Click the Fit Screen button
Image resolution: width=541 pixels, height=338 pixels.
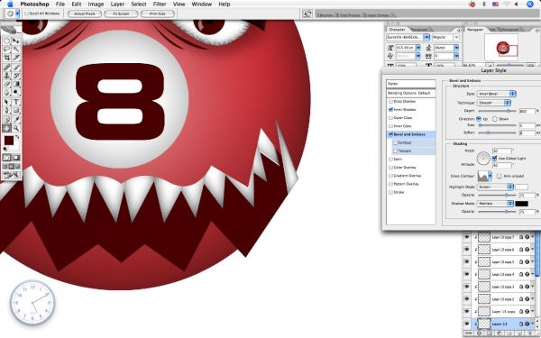[x=121, y=14]
